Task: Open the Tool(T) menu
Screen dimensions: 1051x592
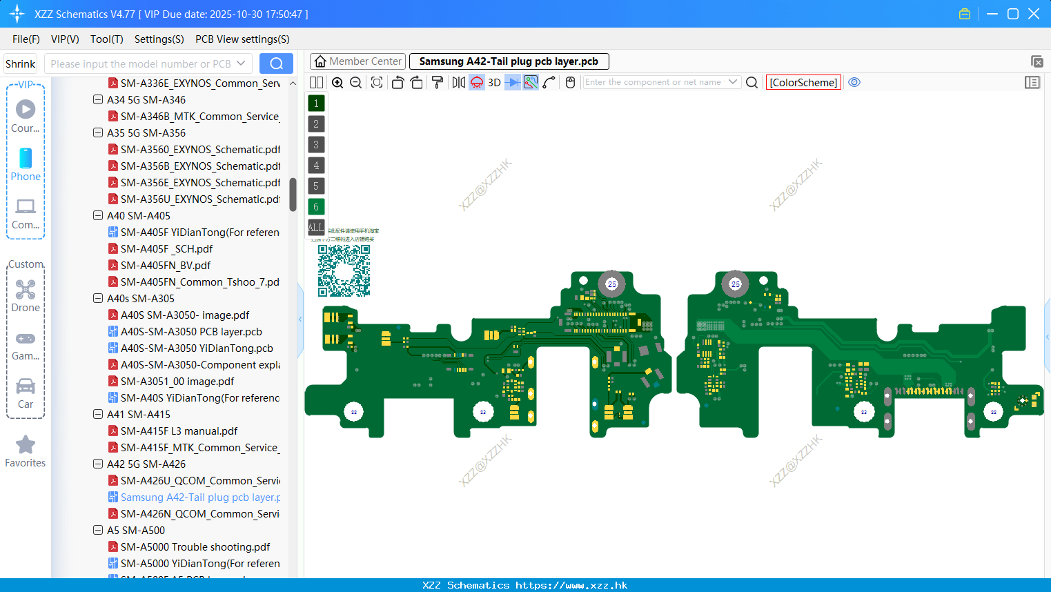Action: point(107,39)
